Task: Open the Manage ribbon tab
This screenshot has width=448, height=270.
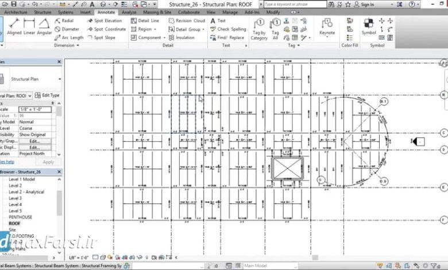Action: [230, 12]
